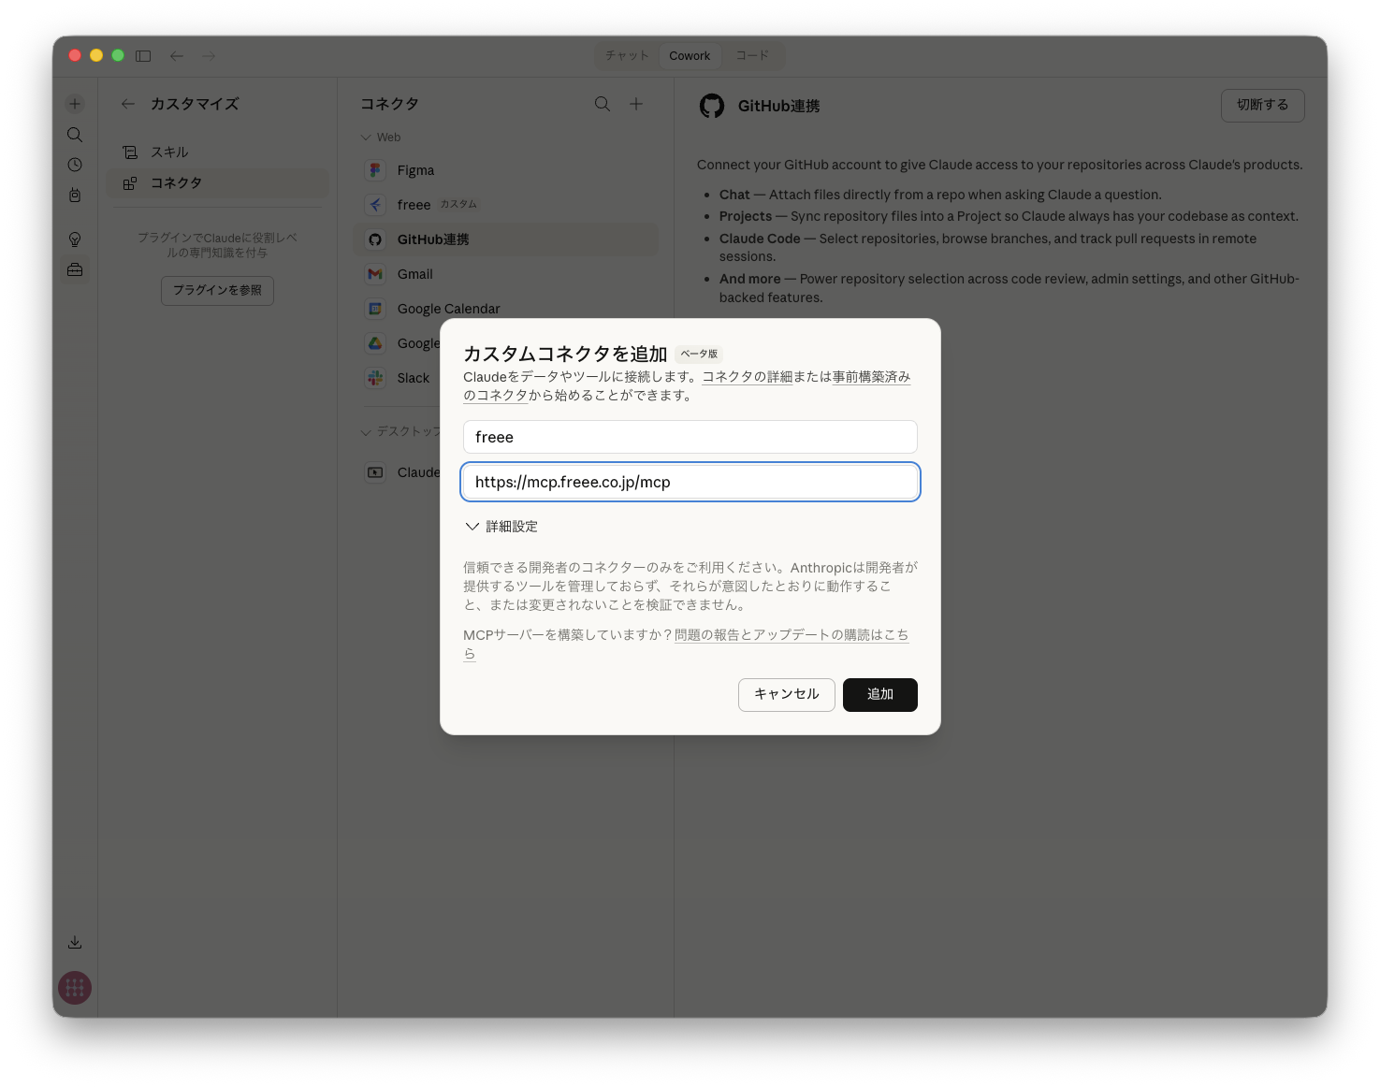The width and height of the screenshot is (1380, 1087).
Task: Search connectors with magnifier icon
Action: click(603, 104)
